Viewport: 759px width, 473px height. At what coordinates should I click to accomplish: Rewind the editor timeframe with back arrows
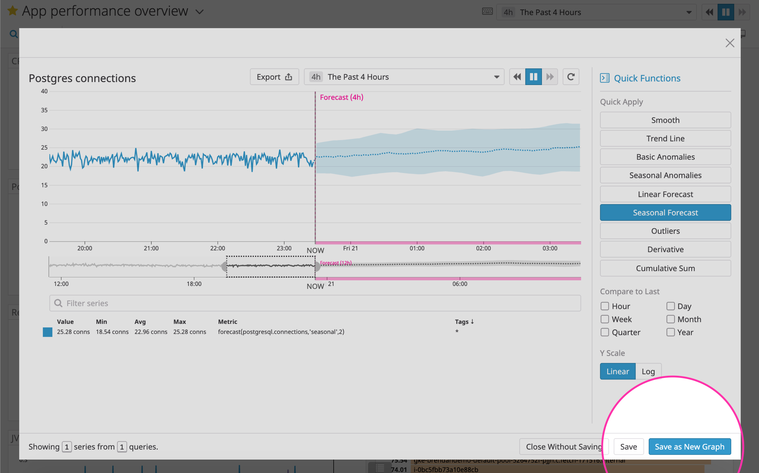pos(517,76)
